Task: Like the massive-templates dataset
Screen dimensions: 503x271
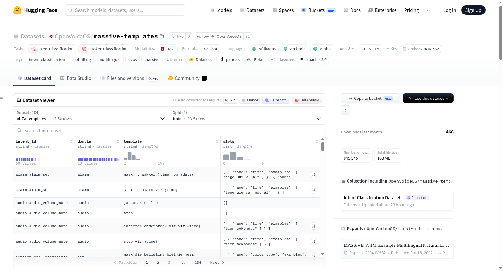Action: point(177,36)
